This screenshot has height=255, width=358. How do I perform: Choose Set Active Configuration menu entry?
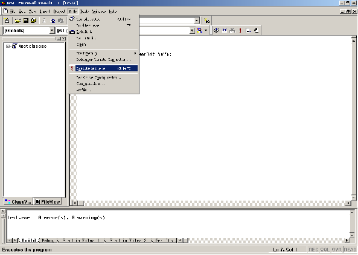click(x=104, y=77)
